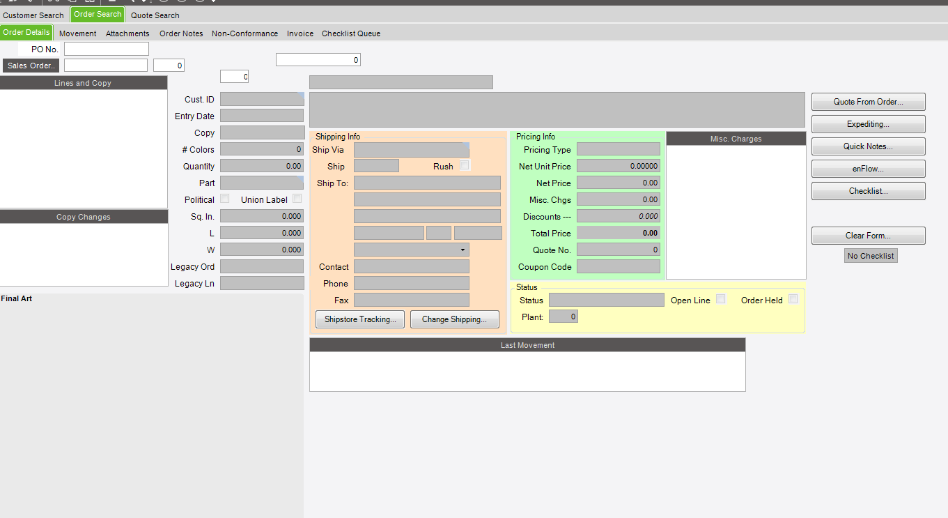This screenshot has width=948, height=518.
Task: Focus the PO No. input field
Action: tap(107, 49)
